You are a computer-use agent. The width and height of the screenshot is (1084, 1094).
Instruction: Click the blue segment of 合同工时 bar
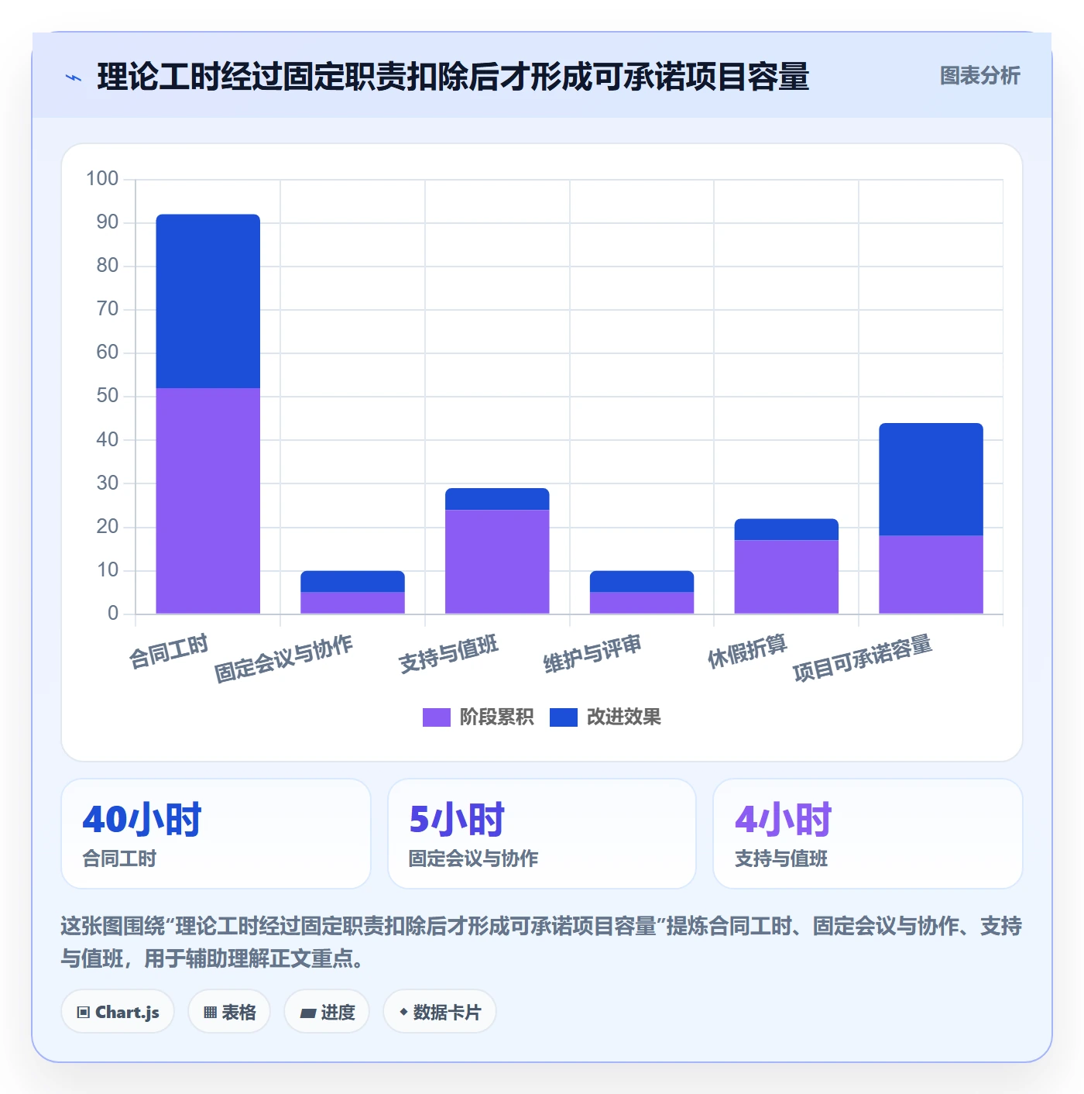pyautogui.click(x=208, y=301)
